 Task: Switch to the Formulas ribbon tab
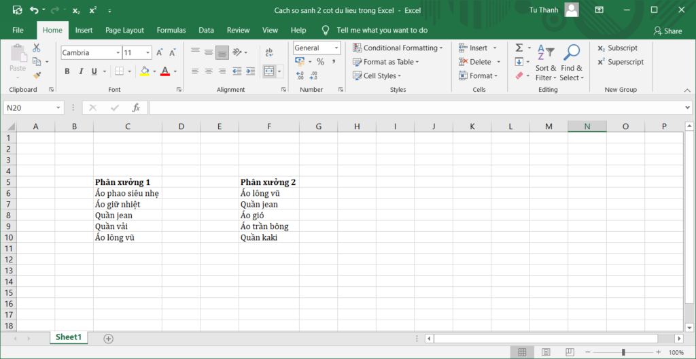pyautogui.click(x=171, y=31)
